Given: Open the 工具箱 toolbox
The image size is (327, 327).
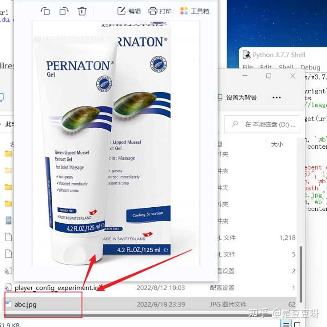Looking at the screenshot, I should (195, 11).
